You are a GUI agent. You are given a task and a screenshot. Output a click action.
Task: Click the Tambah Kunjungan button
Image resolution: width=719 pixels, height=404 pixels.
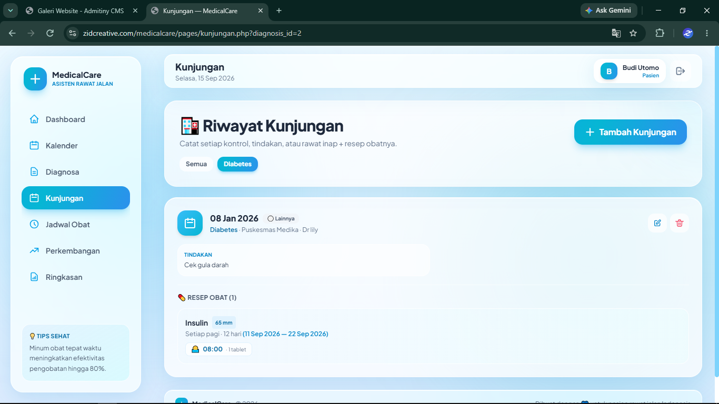tap(631, 132)
